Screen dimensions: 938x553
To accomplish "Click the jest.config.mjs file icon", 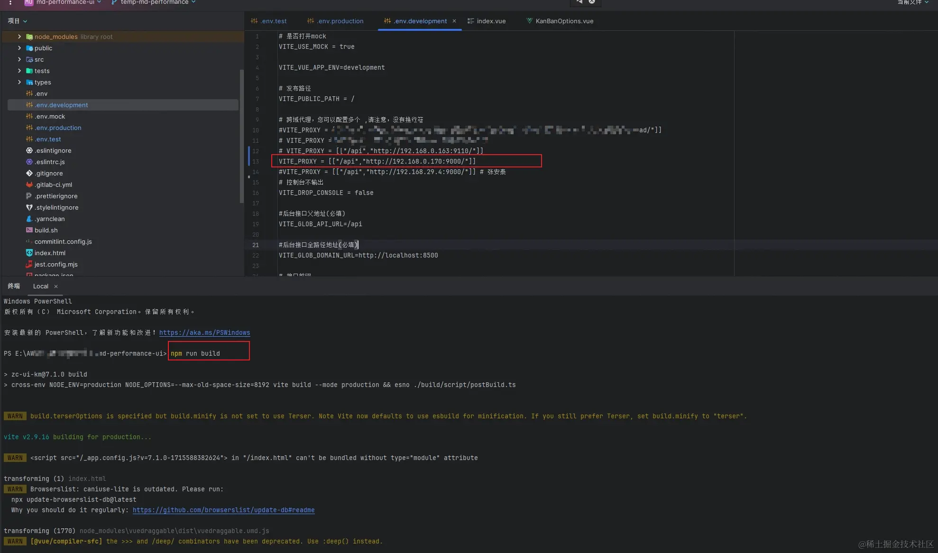I will coord(29,264).
